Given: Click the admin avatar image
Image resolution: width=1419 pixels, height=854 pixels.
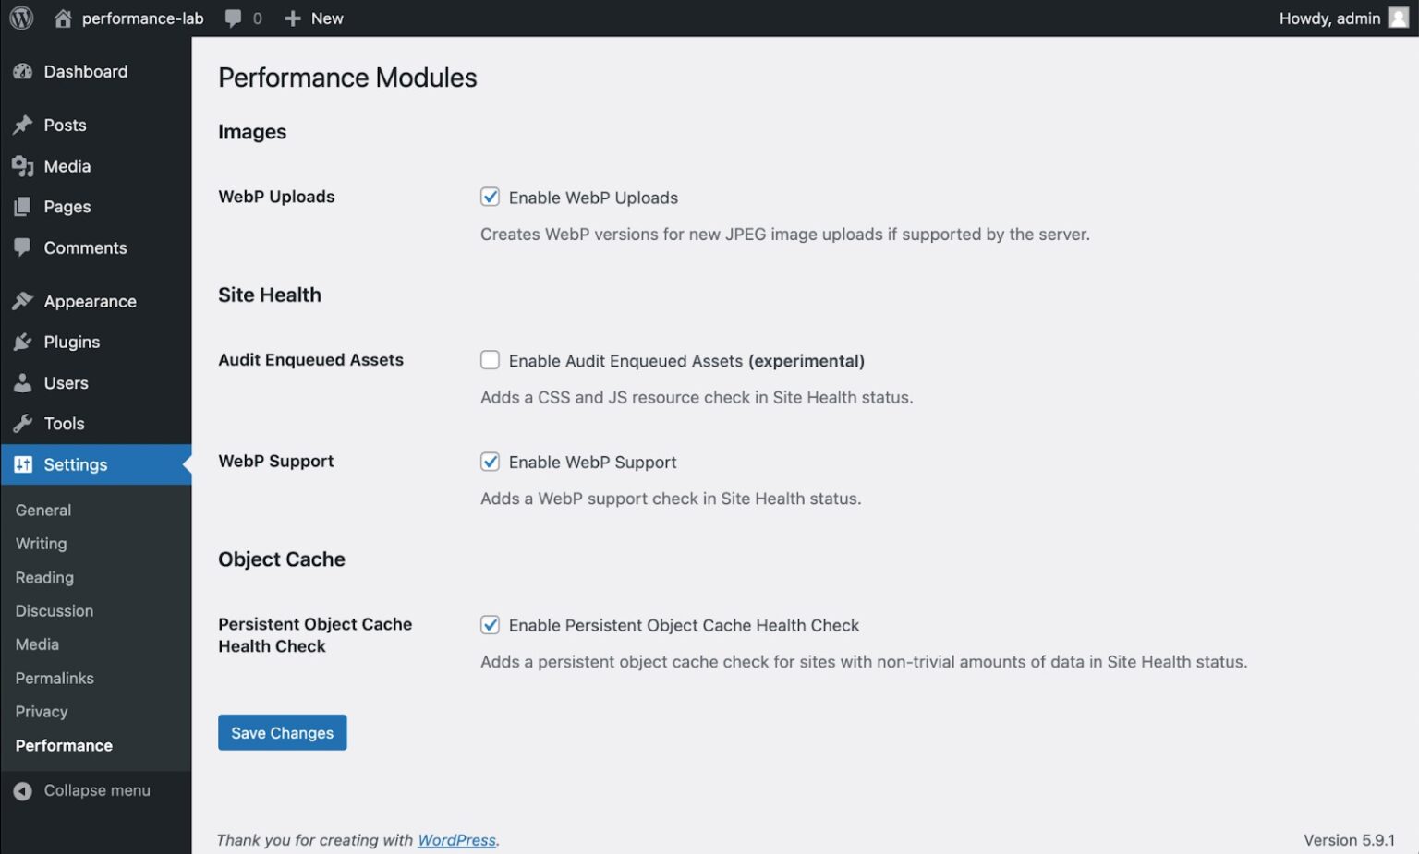Looking at the screenshot, I should [1400, 18].
